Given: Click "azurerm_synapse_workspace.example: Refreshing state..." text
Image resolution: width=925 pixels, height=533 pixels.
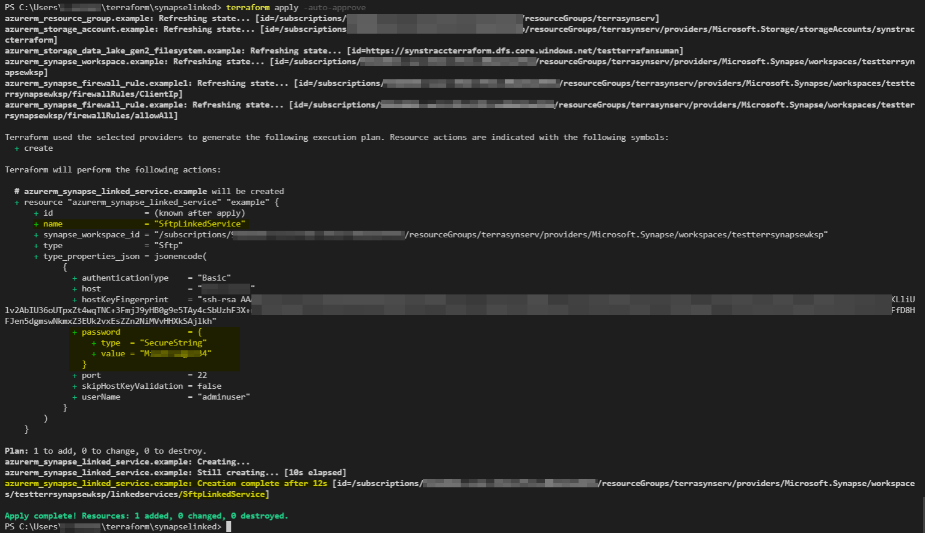Looking at the screenshot, I should click(x=135, y=61).
